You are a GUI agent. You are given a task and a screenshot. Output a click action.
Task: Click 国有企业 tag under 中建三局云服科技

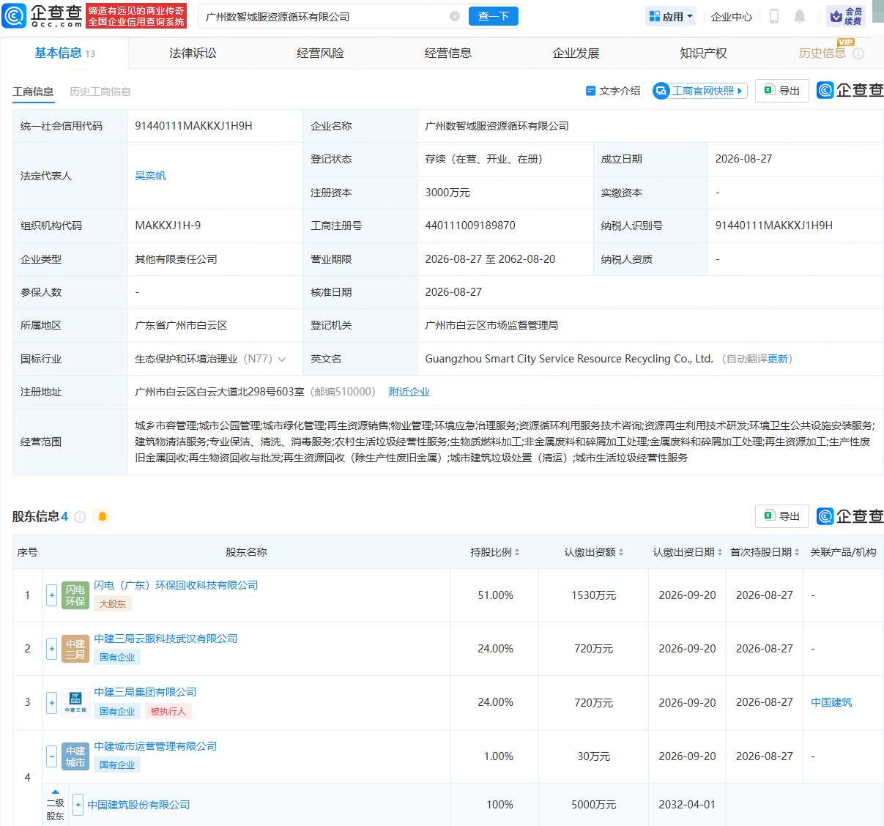117,658
